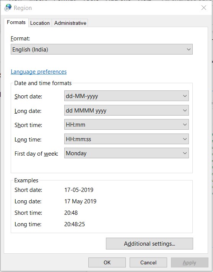Click the Format: label
The height and width of the screenshot is (272, 213).
[x=20, y=38]
